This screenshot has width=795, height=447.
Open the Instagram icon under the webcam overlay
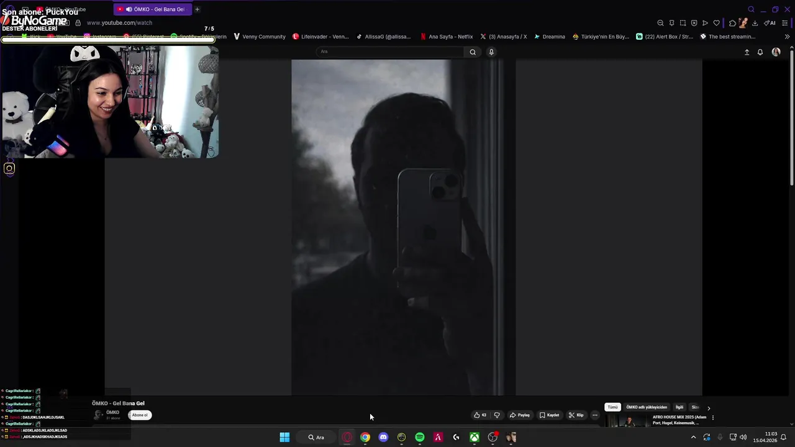(9, 168)
